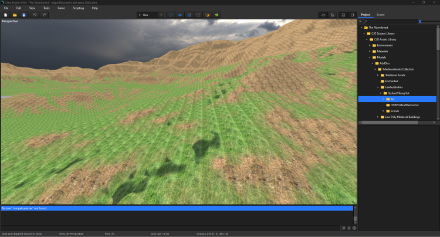This screenshot has height=237, width=440.
Task: Click the New file icon
Action: (5, 15)
